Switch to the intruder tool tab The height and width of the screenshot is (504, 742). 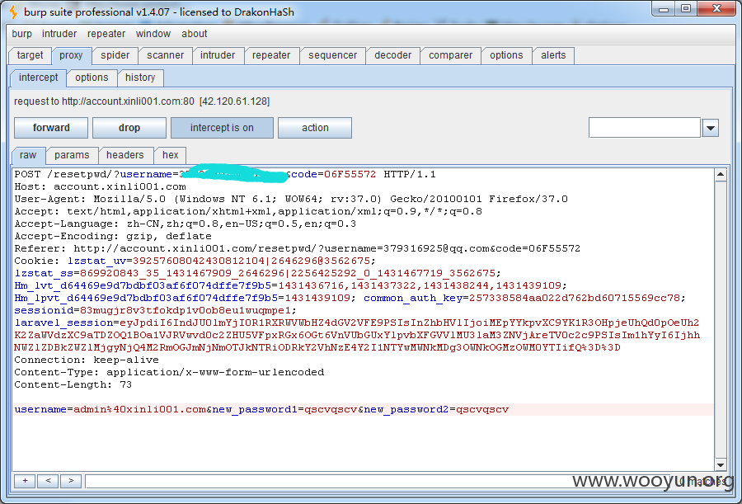point(218,55)
